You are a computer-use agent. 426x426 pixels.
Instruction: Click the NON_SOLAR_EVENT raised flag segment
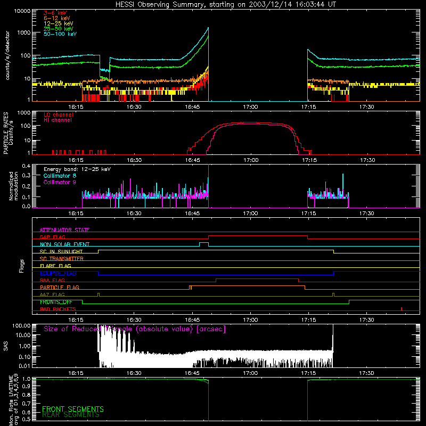204,243
